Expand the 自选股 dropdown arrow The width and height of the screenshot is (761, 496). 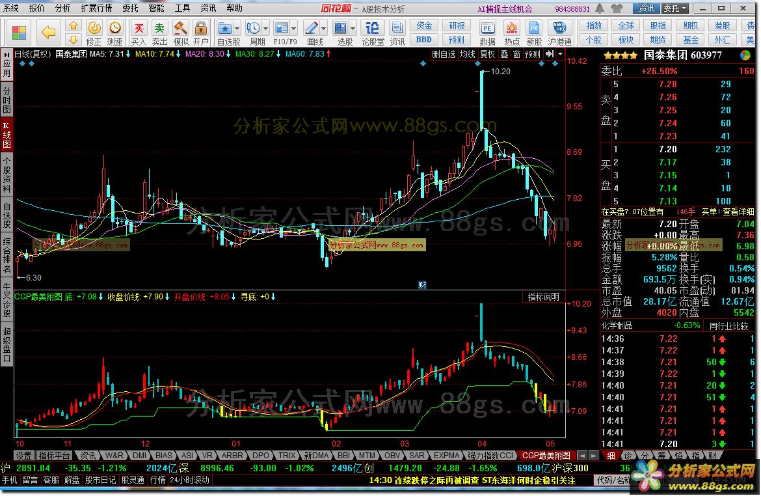pyautogui.click(x=237, y=29)
